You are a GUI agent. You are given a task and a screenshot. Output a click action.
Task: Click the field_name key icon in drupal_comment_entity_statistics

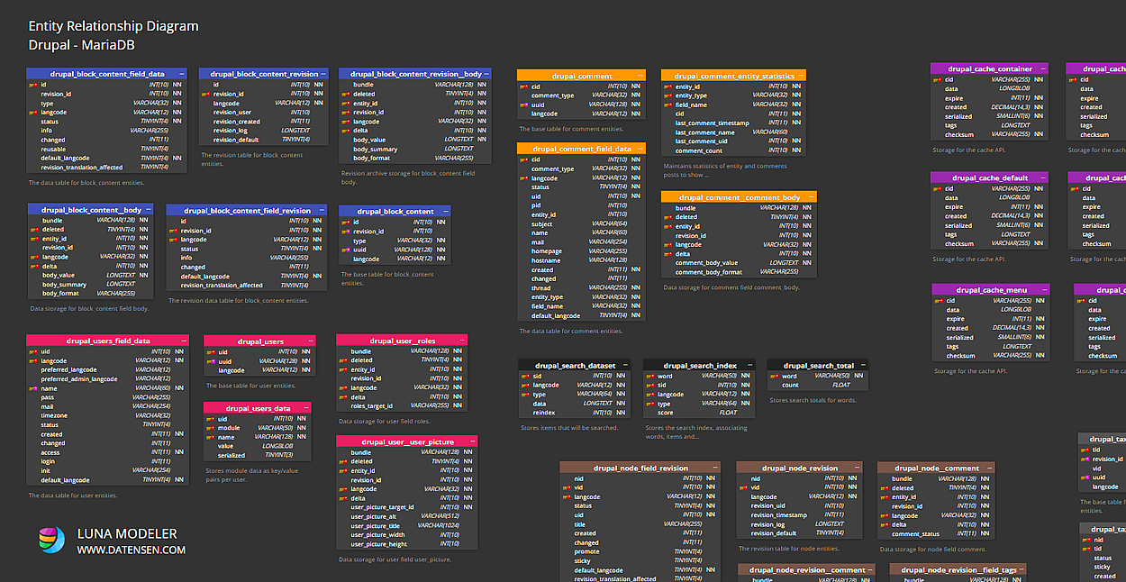667,105
